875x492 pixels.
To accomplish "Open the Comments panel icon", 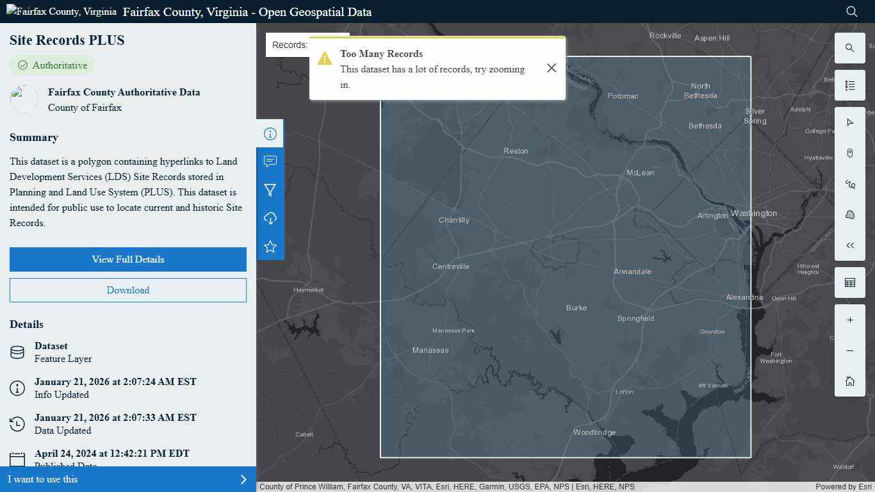I will [270, 161].
